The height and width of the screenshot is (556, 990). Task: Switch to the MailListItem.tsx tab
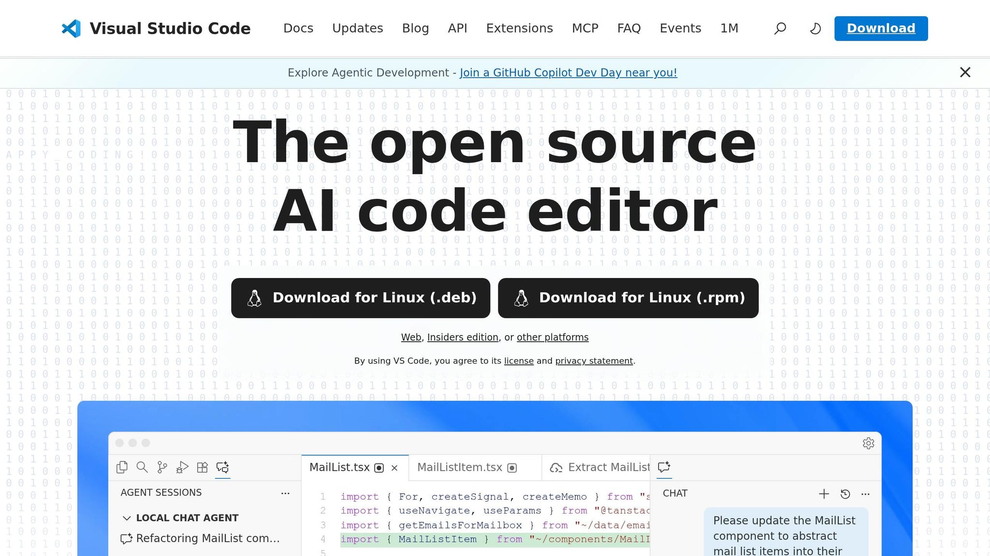point(460,467)
